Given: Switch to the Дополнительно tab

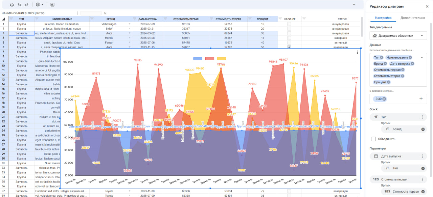Looking at the screenshot, I should click(x=413, y=18).
